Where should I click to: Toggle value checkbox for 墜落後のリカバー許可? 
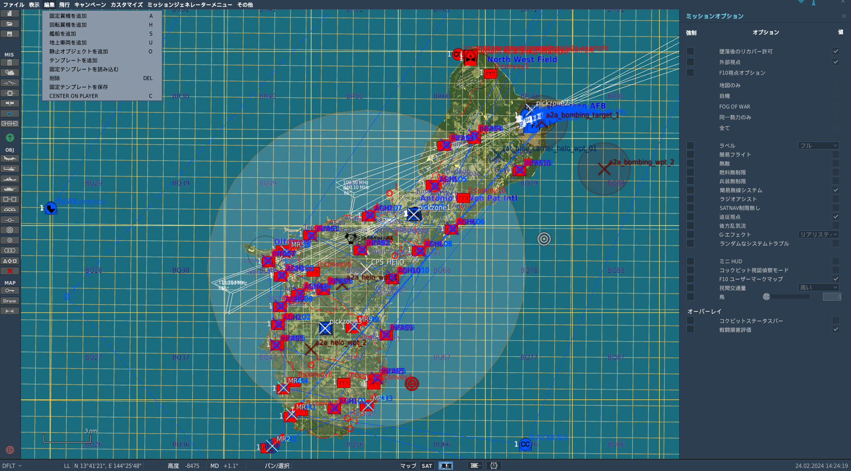click(x=836, y=51)
